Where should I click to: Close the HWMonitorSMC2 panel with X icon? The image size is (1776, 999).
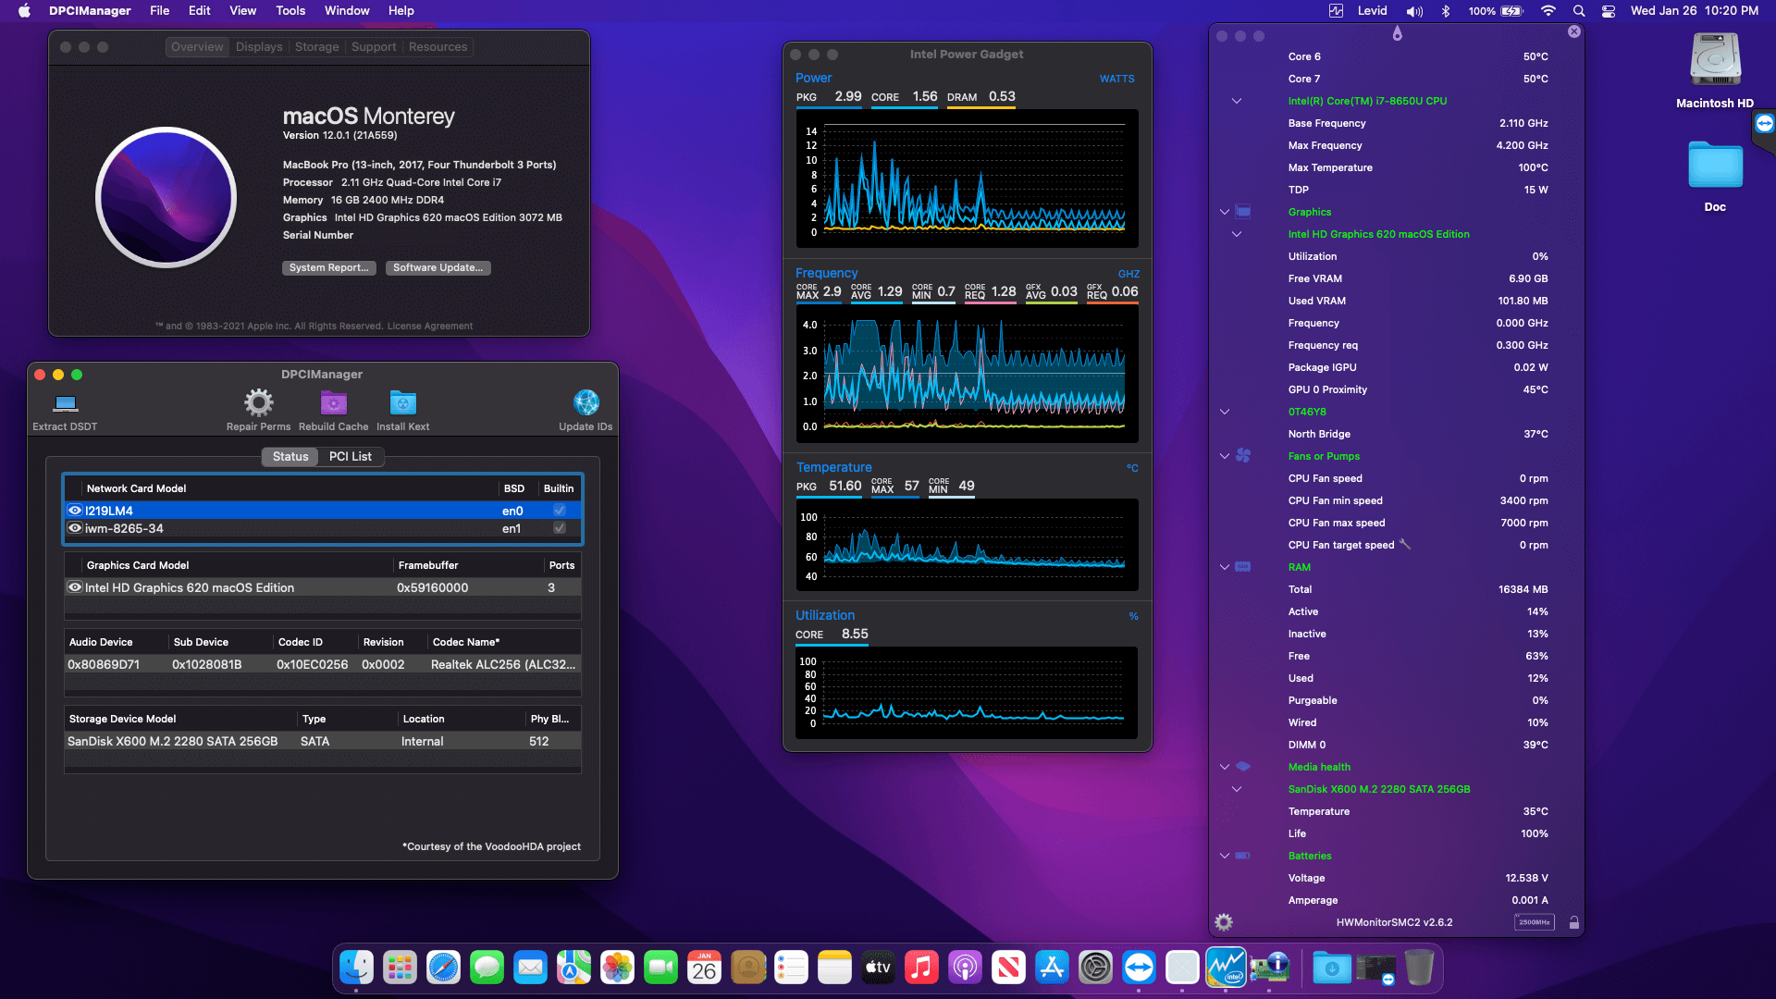(x=1574, y=31)
